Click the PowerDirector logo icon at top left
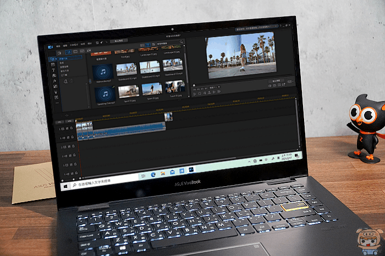The height and width of the screenshot is (256, 385). (x=51, y=47)
